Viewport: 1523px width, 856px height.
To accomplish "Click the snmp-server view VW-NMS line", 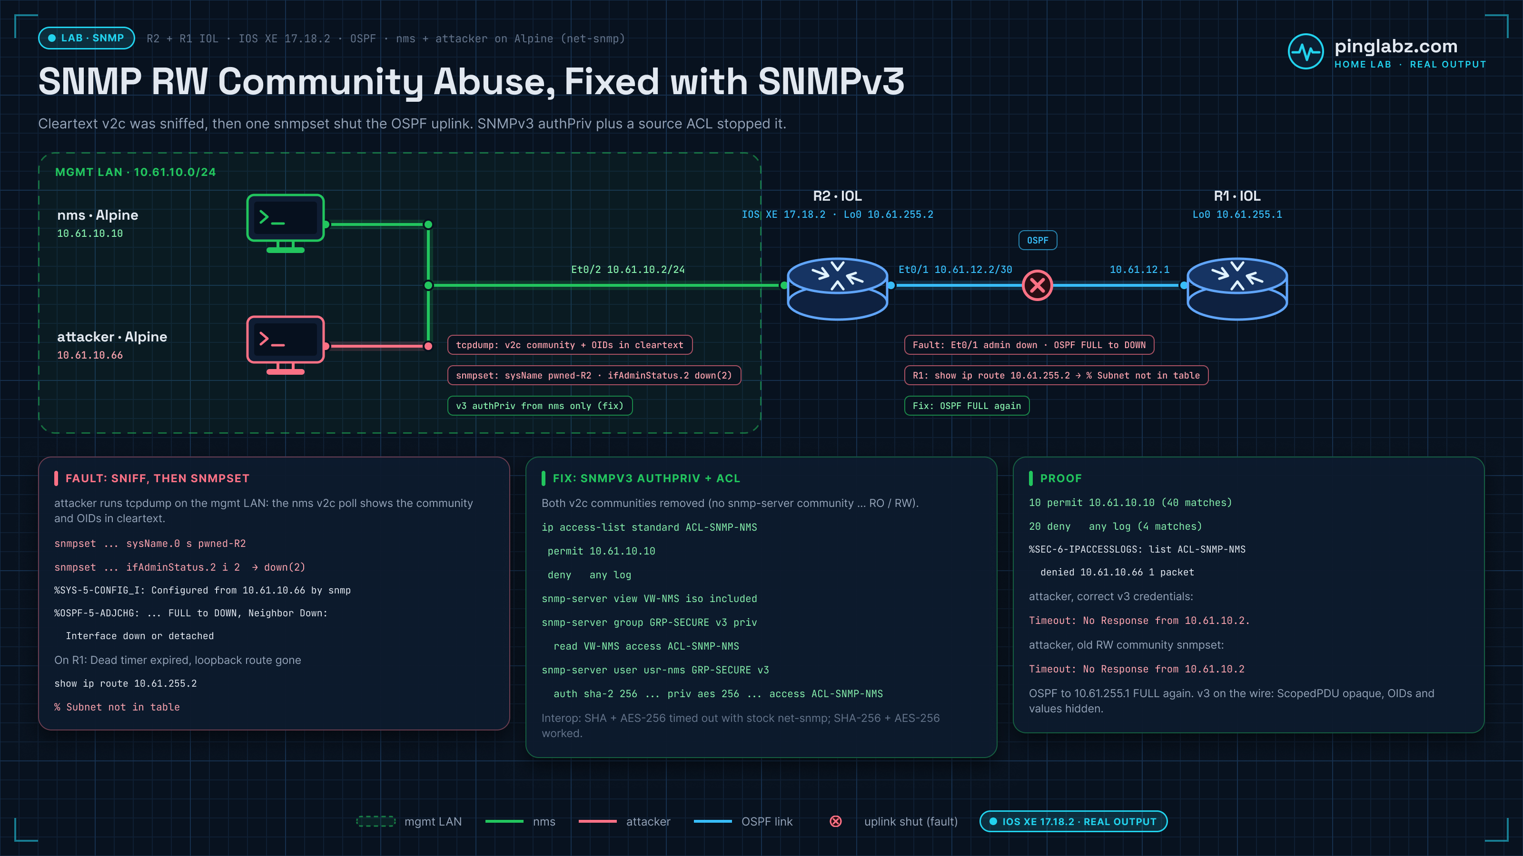I will (x=649, y=598).
